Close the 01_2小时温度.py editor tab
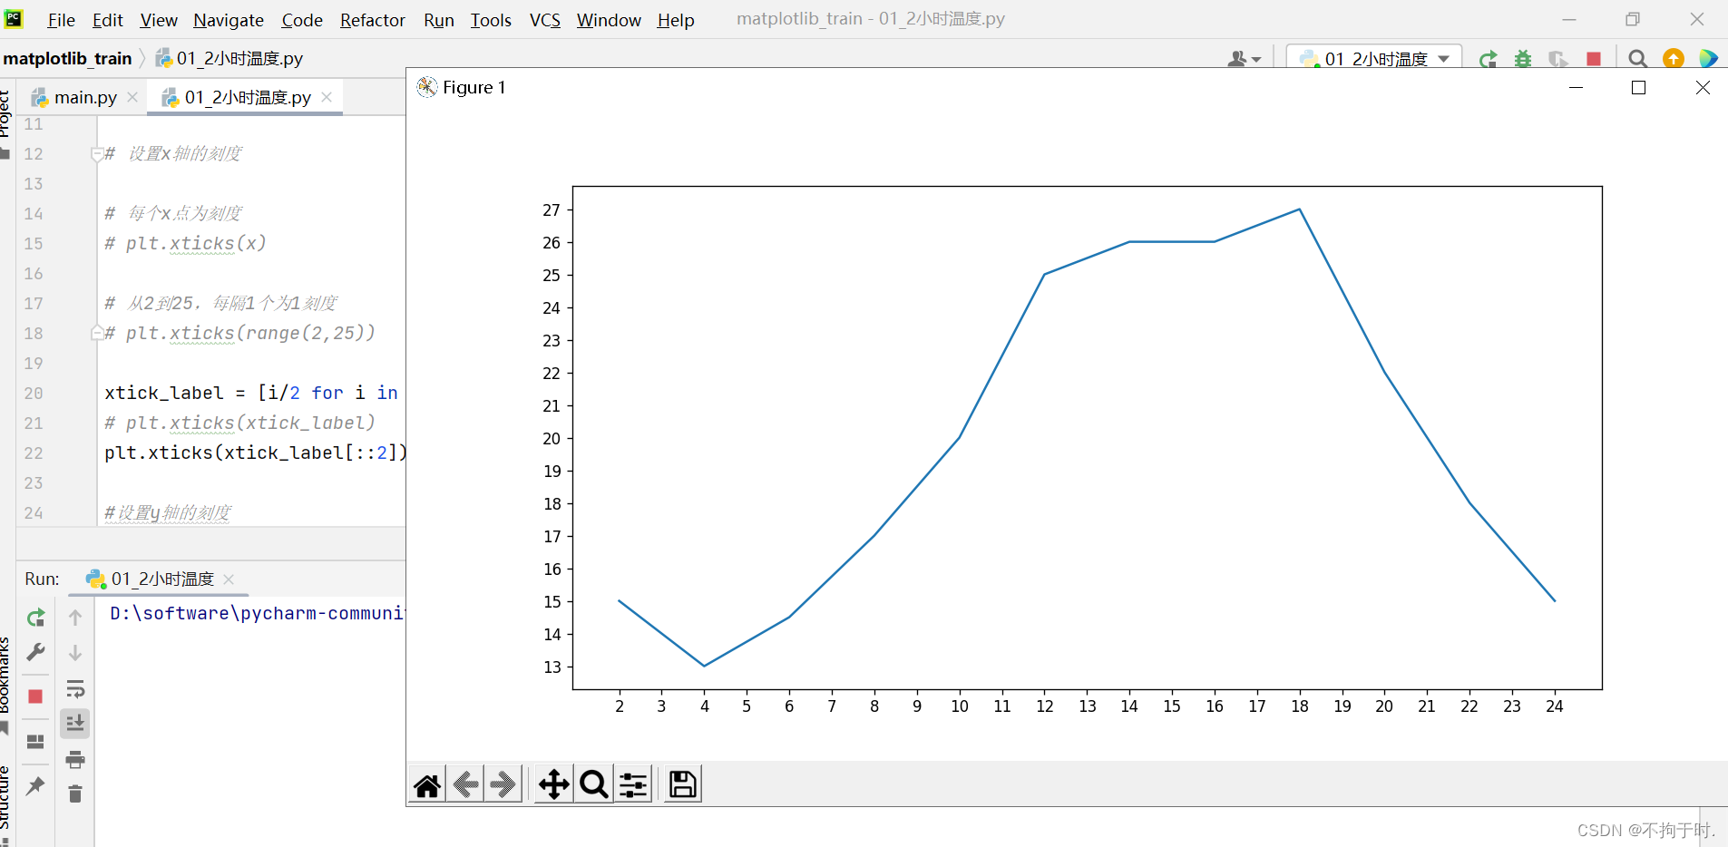Viewport: 1728px width, 847px height. pyautogui.click(x=327, y=97)
